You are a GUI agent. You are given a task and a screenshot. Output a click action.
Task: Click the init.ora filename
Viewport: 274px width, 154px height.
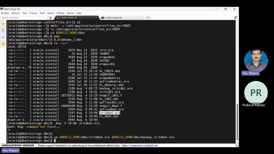(106, 50)
